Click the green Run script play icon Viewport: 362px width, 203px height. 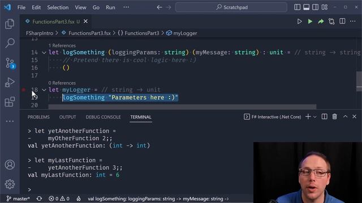pyautogui.click(x=310, y=21)
